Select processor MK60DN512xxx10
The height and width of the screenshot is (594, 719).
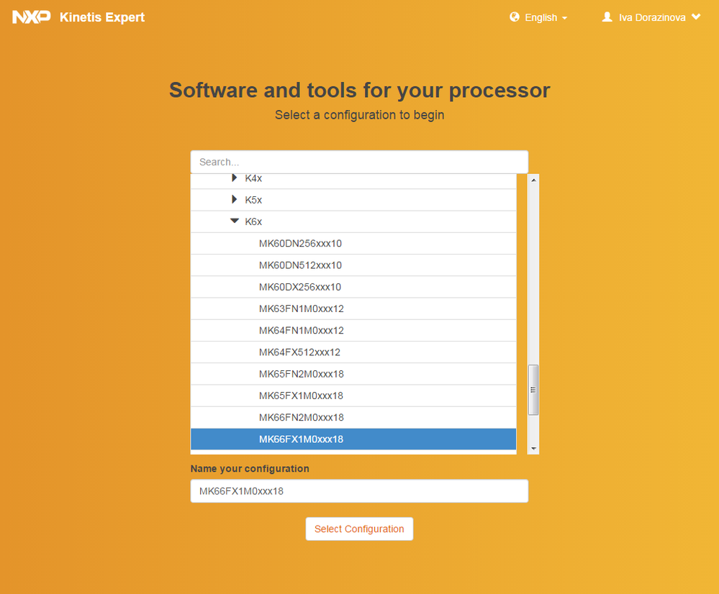353,265
